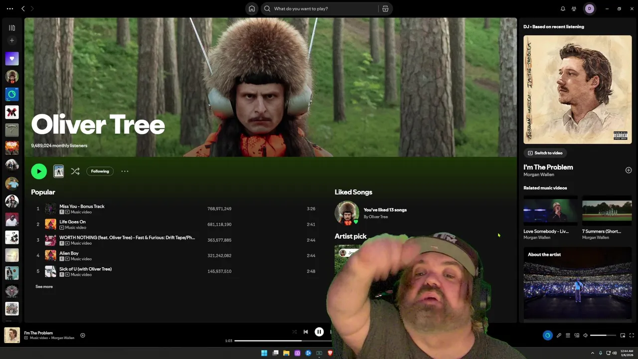638x359 pixels.
Task: Go back with the left arrow button
Action: (x=23, y=8)
